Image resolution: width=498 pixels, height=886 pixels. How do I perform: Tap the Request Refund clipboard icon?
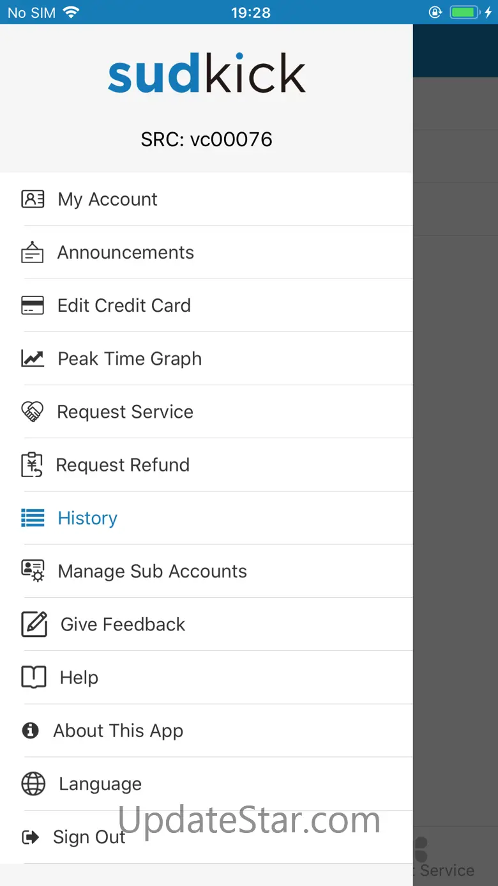pyautogui.click(x=33, y=465)
